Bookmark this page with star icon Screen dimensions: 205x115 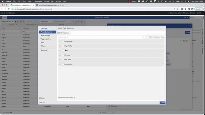178,9
